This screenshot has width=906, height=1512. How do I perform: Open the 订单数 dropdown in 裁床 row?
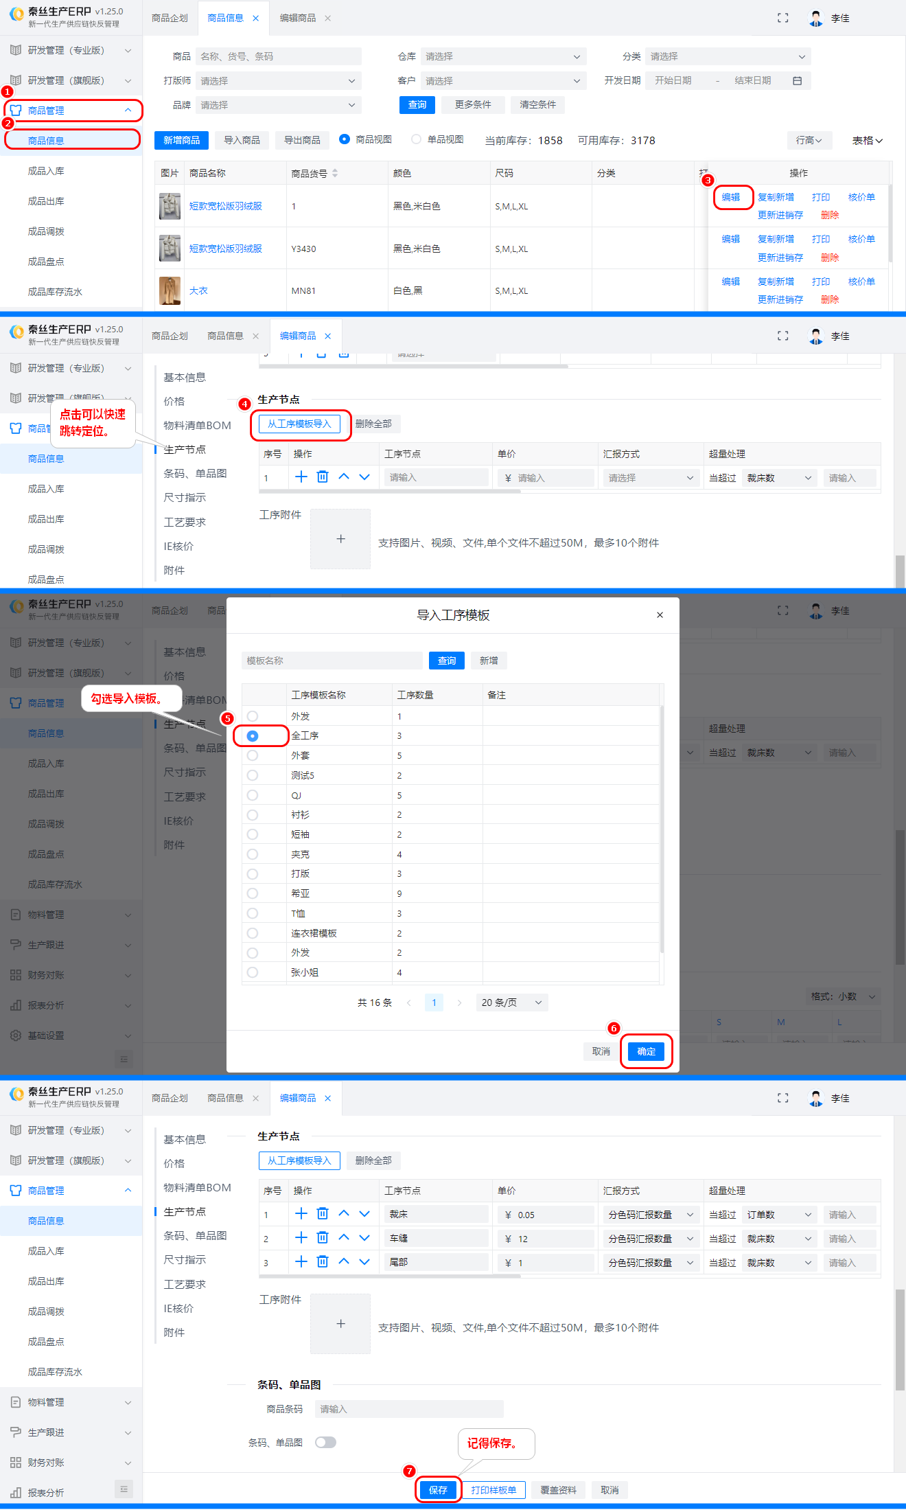click(x=779, y=1214)
